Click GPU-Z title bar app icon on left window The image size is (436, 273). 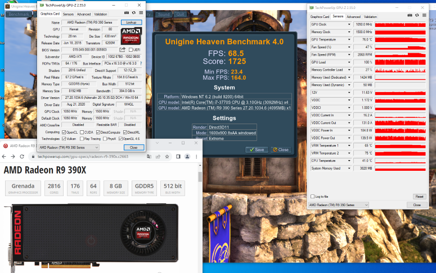pyautogui.click(x=42, y=5)
